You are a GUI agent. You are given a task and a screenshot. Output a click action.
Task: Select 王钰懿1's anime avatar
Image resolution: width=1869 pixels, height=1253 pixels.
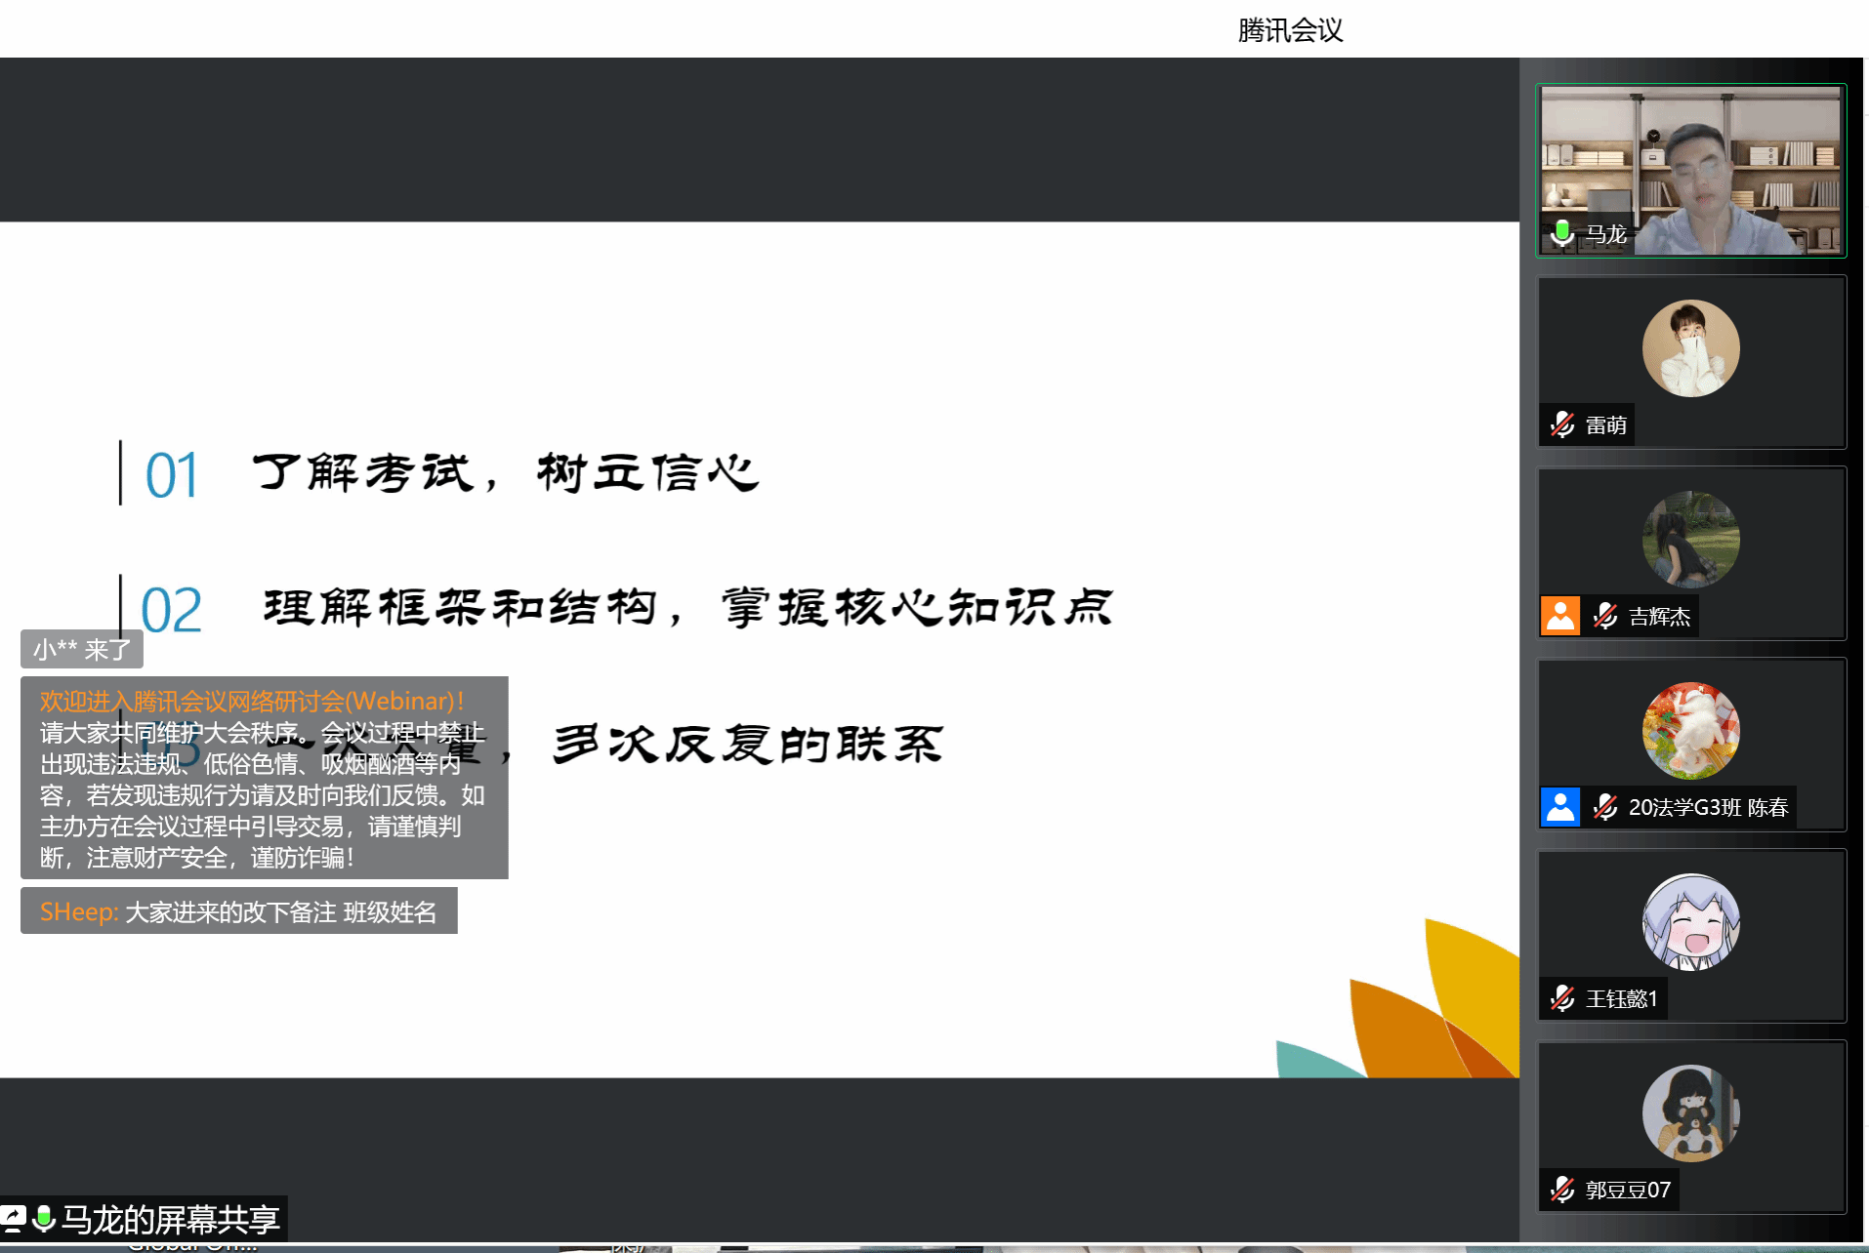click(1690, 922)
